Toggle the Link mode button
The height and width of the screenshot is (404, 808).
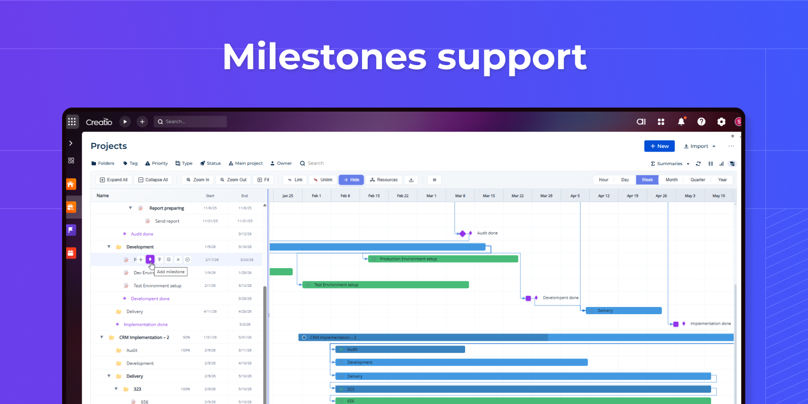[295, 180]
